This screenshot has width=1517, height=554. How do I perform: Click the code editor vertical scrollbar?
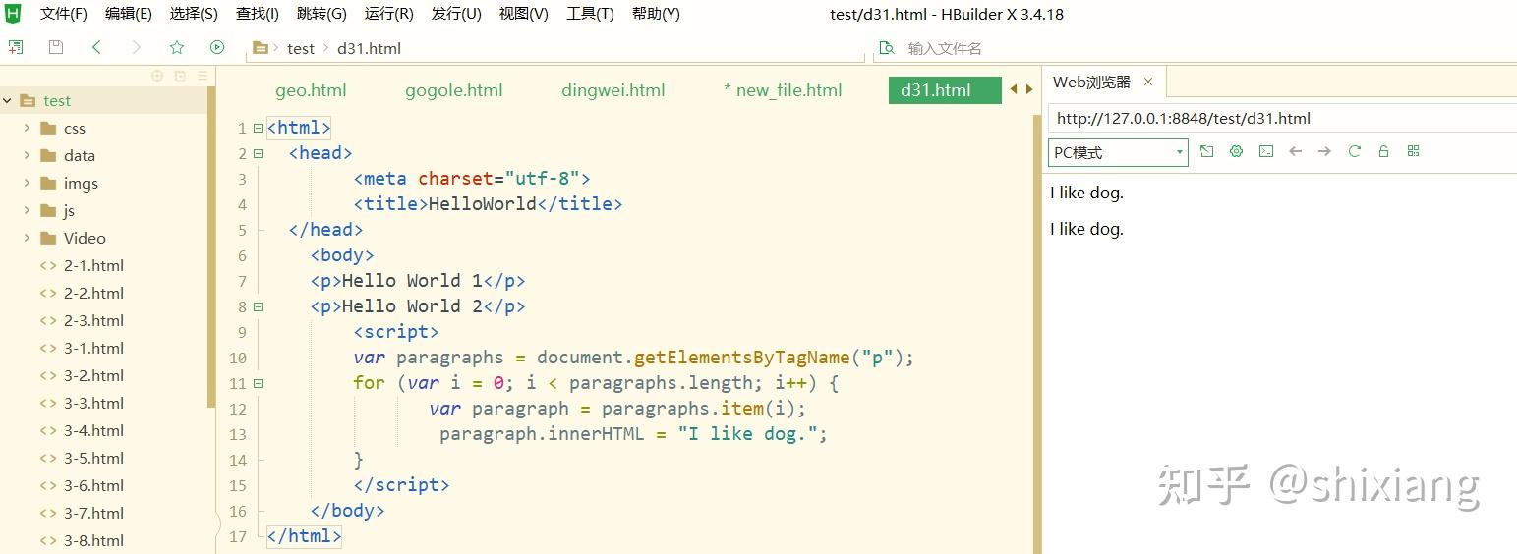tap(1036, 334)
